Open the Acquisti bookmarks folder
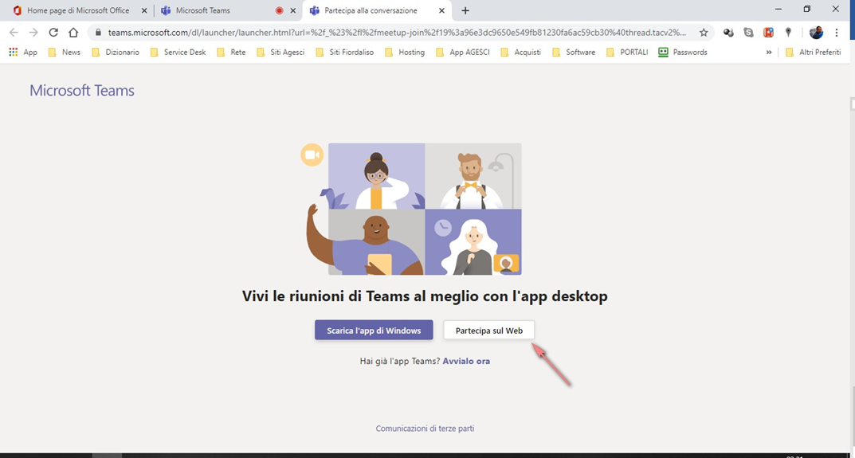 pyautogui.click(x=521, y=53)
